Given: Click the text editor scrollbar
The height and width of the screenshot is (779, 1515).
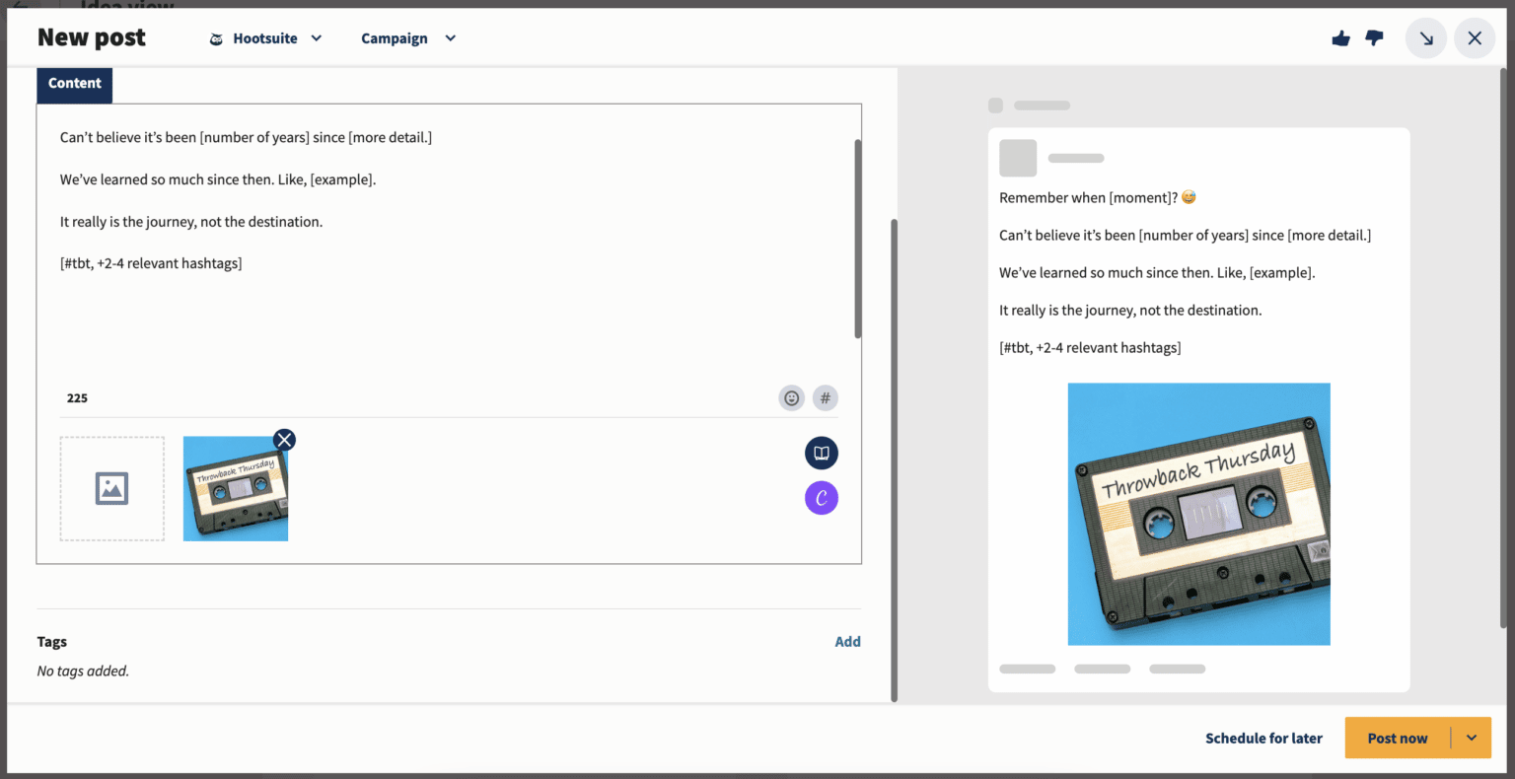Looking at the screenshot, I should 857,239.
